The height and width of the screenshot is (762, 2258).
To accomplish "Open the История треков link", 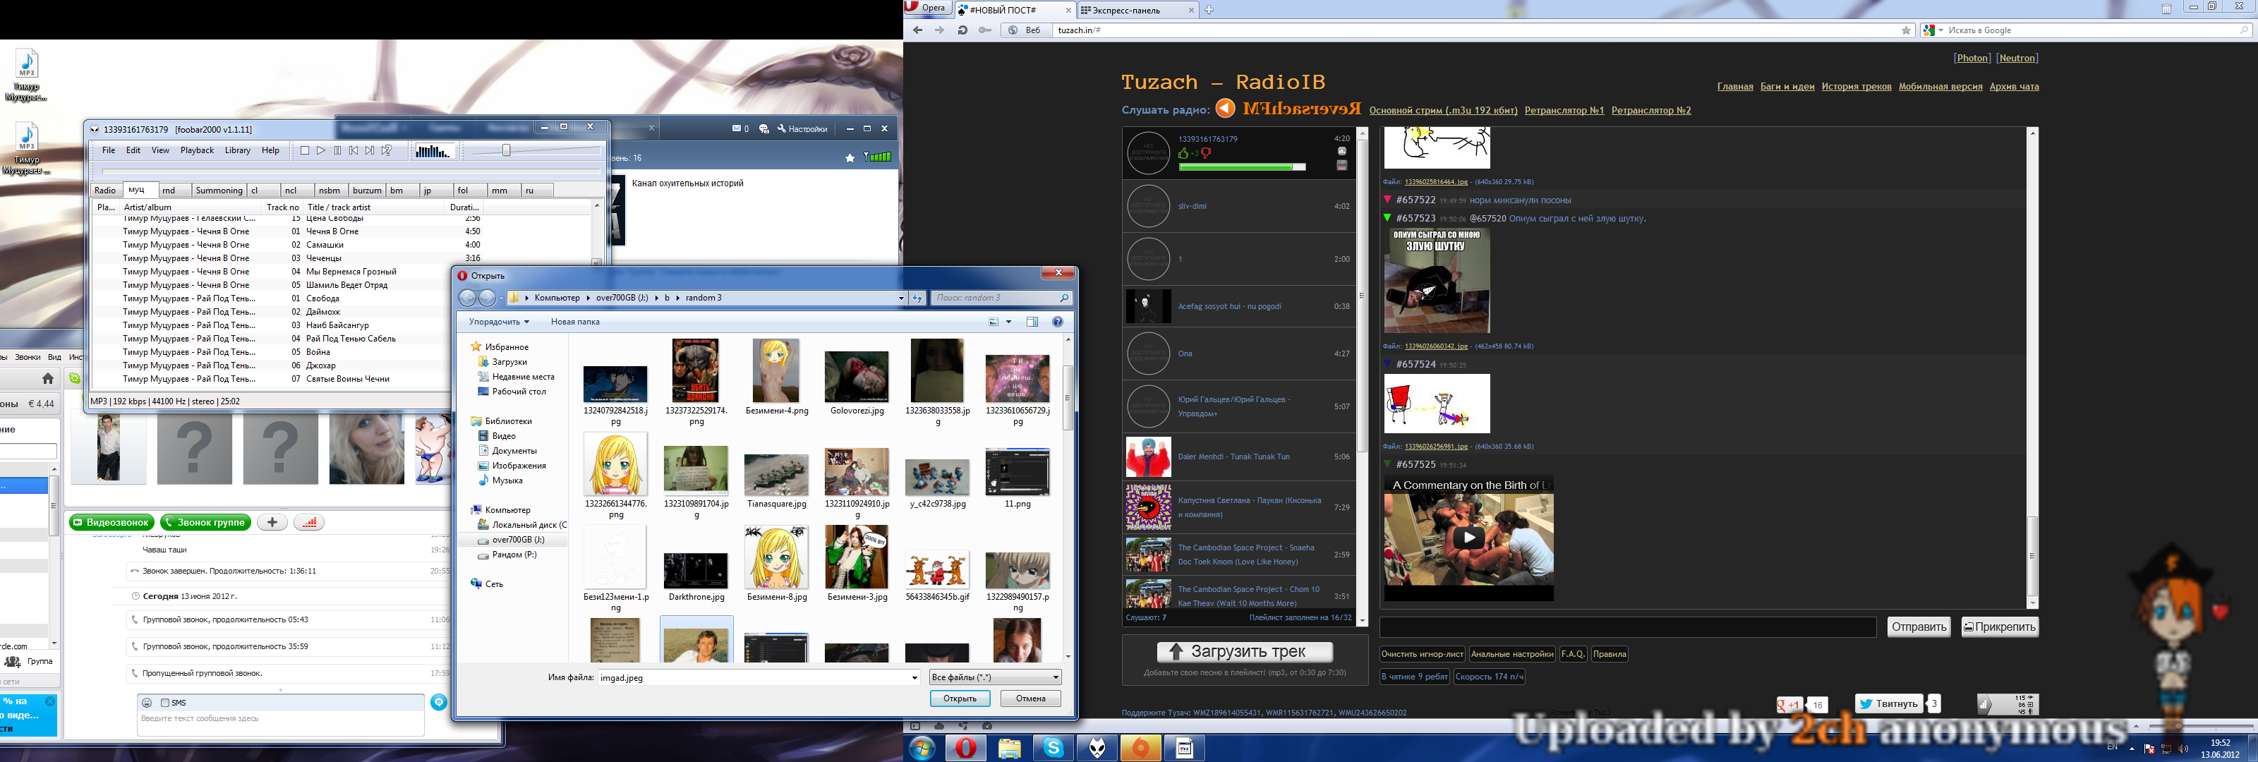I will 1856,87.
